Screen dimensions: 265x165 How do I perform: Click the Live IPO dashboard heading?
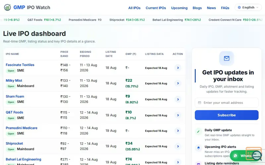tap(34, 34)
